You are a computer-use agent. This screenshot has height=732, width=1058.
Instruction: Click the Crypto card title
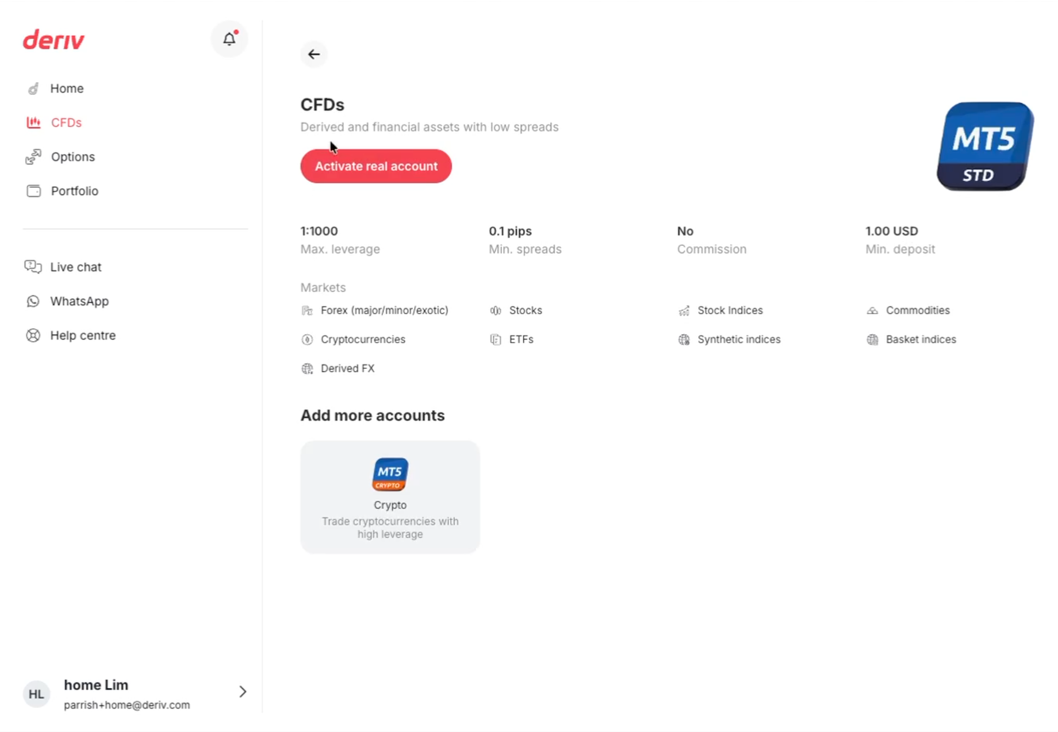pyautogui.click(x=390, y=505)
